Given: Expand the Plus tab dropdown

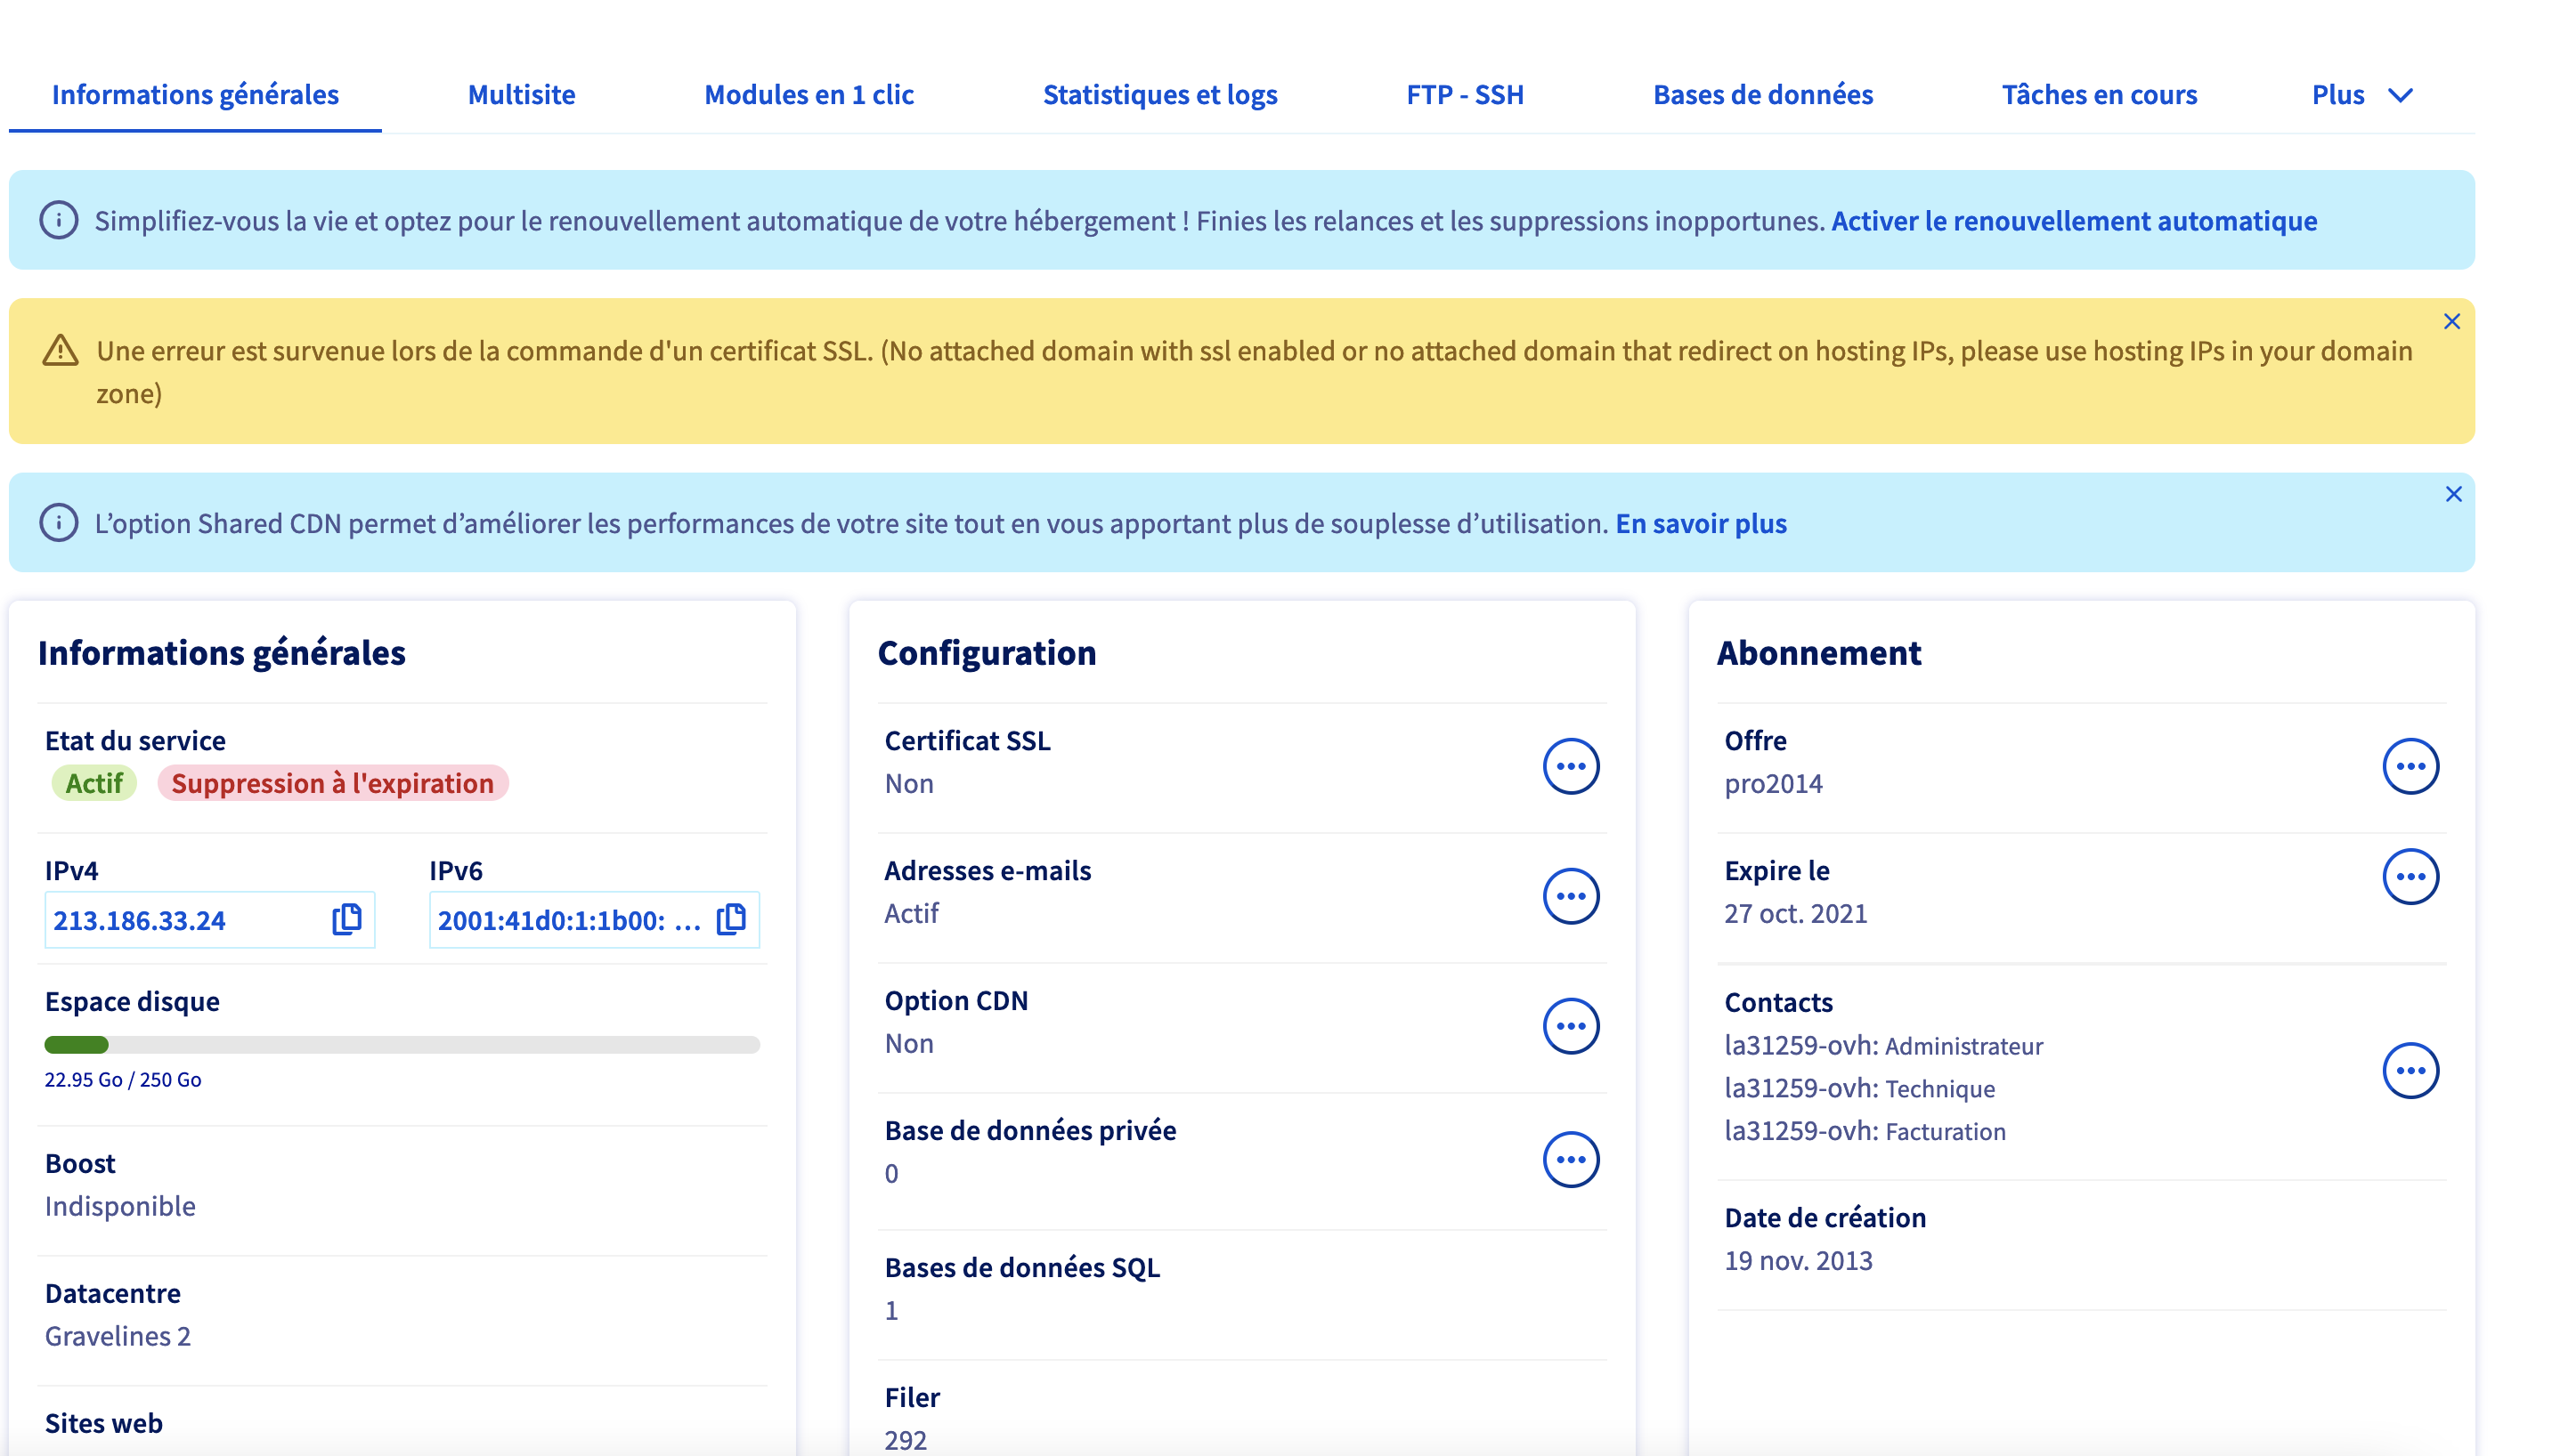Looking at the screenshot, I should pyautogui.click(x=2362, y=95).
